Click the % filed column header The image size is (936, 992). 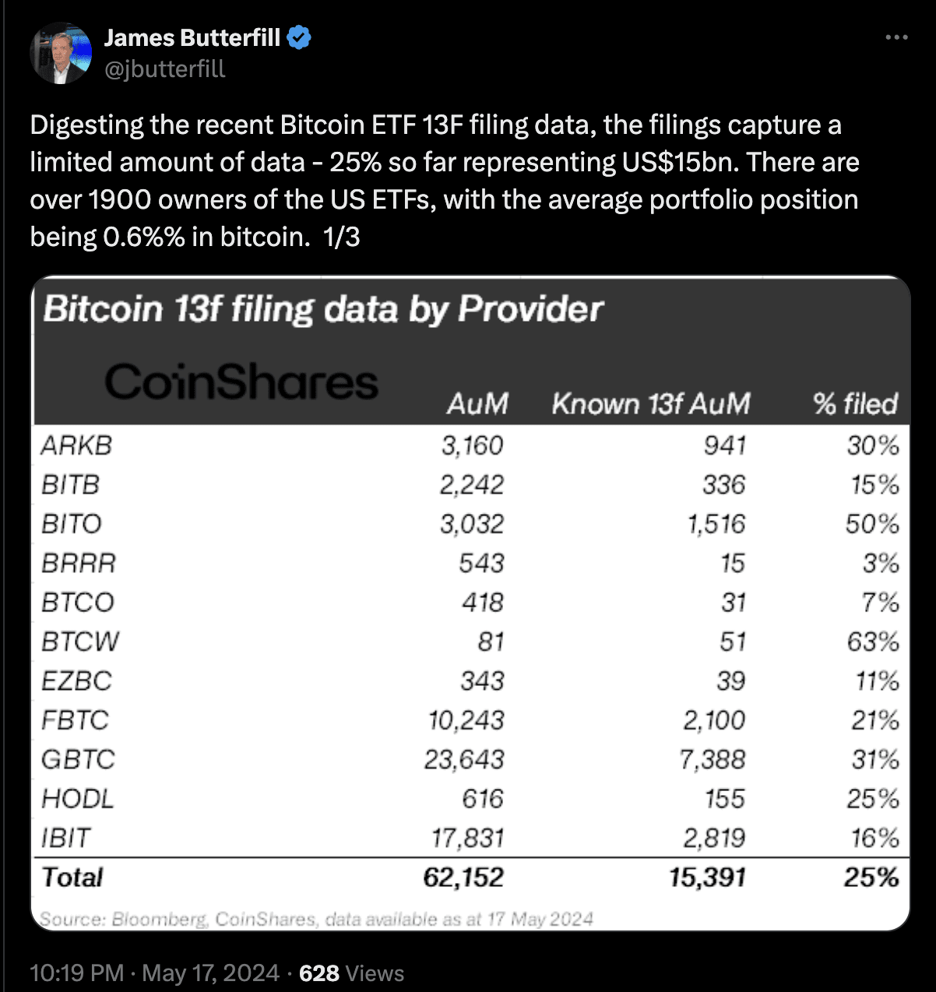(855, 404)
